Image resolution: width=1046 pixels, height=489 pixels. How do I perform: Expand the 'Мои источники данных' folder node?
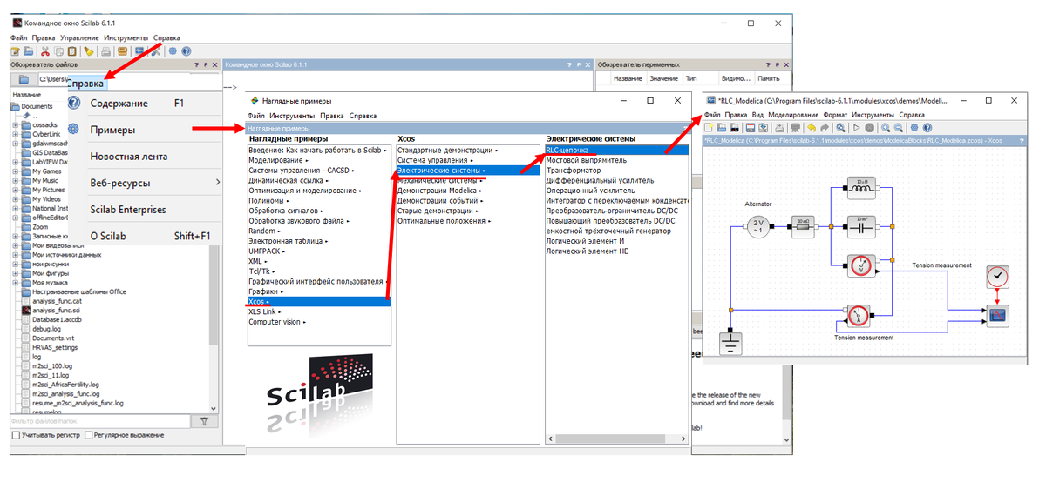pos(15,255)
